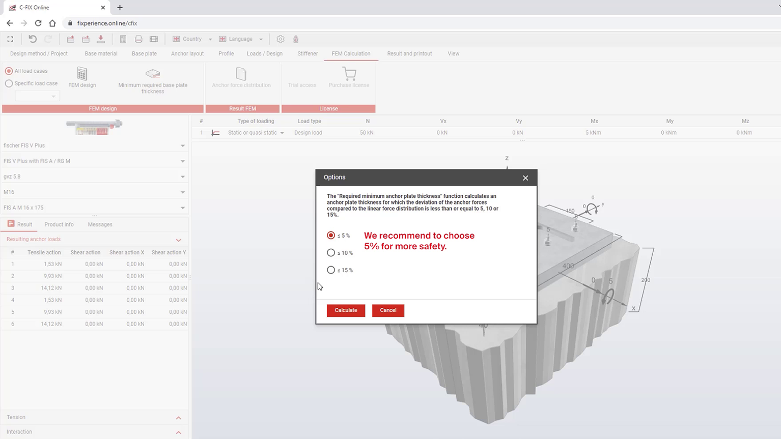Screen dimensions: 781x439
Task: Open the print dialog via printer icon
Action: click(138, 39)
